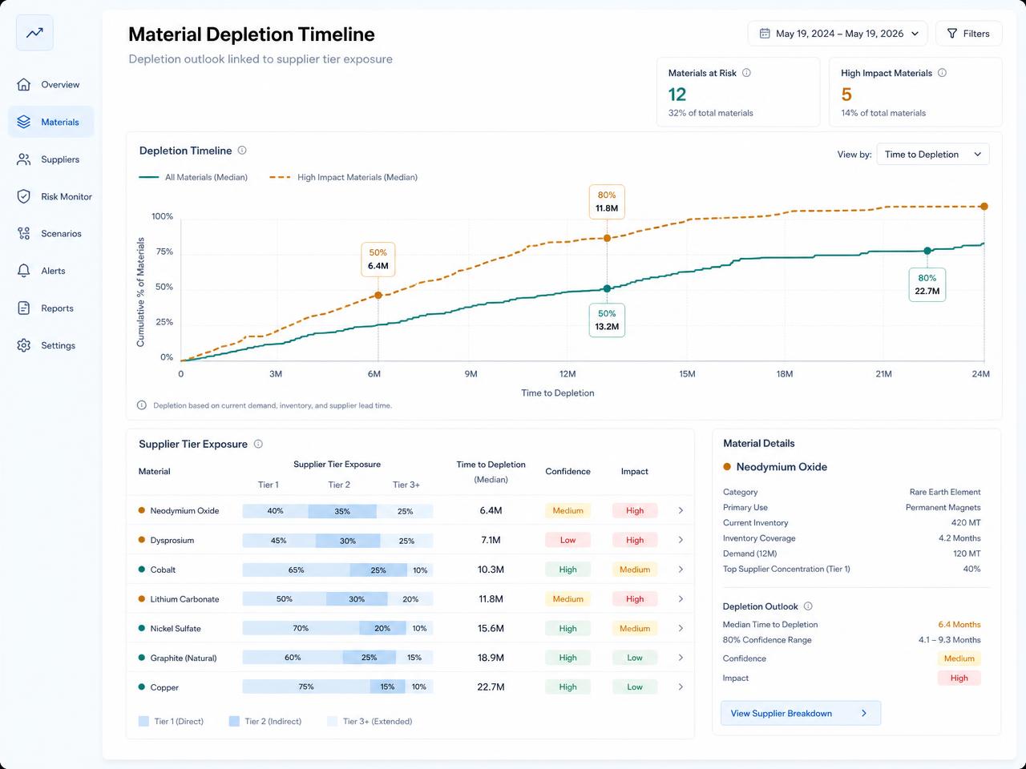The height and width of the screenshot is (769, 1026).
Task: Click the Materials layers icon
Action: (24, 122)
